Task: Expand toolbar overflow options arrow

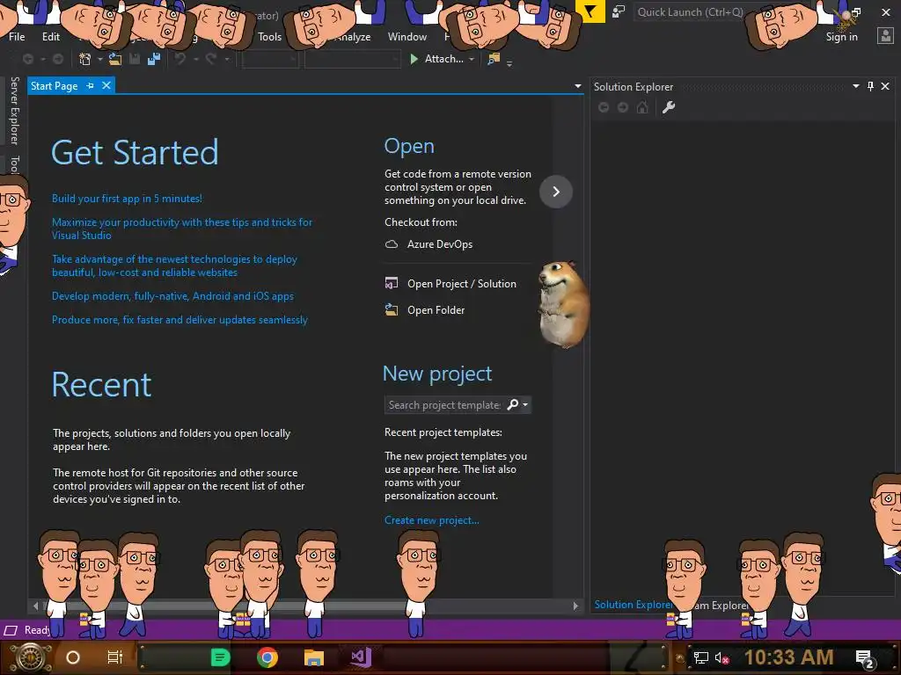Action: [x=509, y=63]
